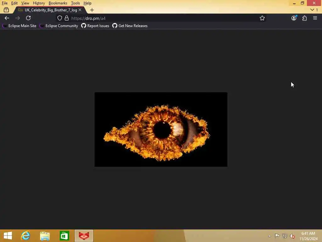Click the fiery eye image
322x242 pixels.
pos(161,130)
